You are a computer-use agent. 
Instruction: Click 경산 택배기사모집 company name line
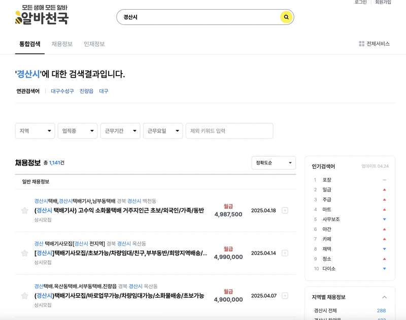tap(70, 243)
